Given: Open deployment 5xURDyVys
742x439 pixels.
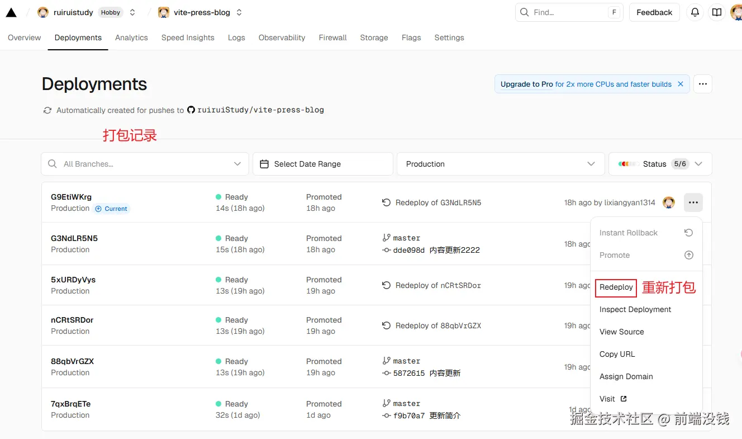Looking at the screenshot, I should click(x=73, y=280).
